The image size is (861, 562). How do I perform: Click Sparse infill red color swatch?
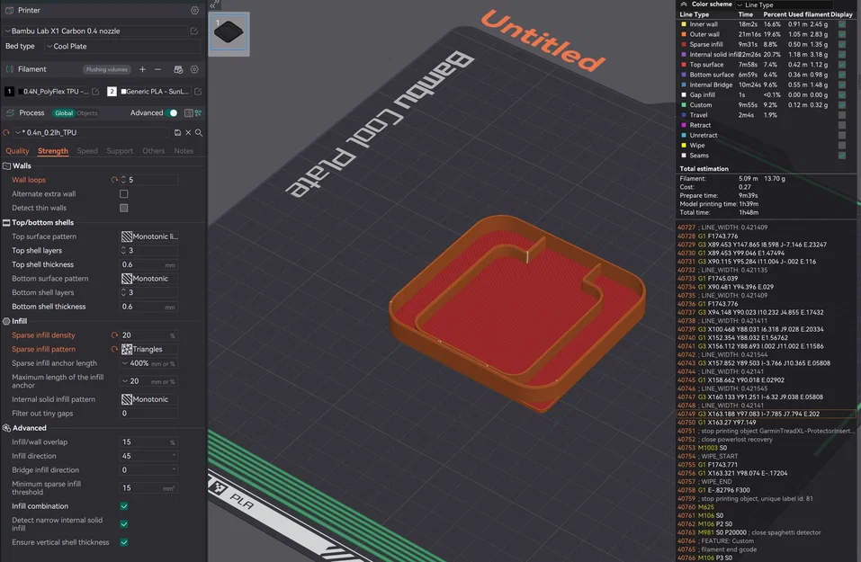[684, 45]
